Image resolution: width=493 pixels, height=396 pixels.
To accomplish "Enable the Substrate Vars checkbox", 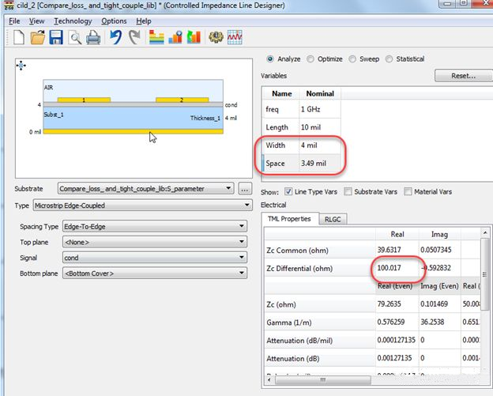I will [x=347, y=192].
